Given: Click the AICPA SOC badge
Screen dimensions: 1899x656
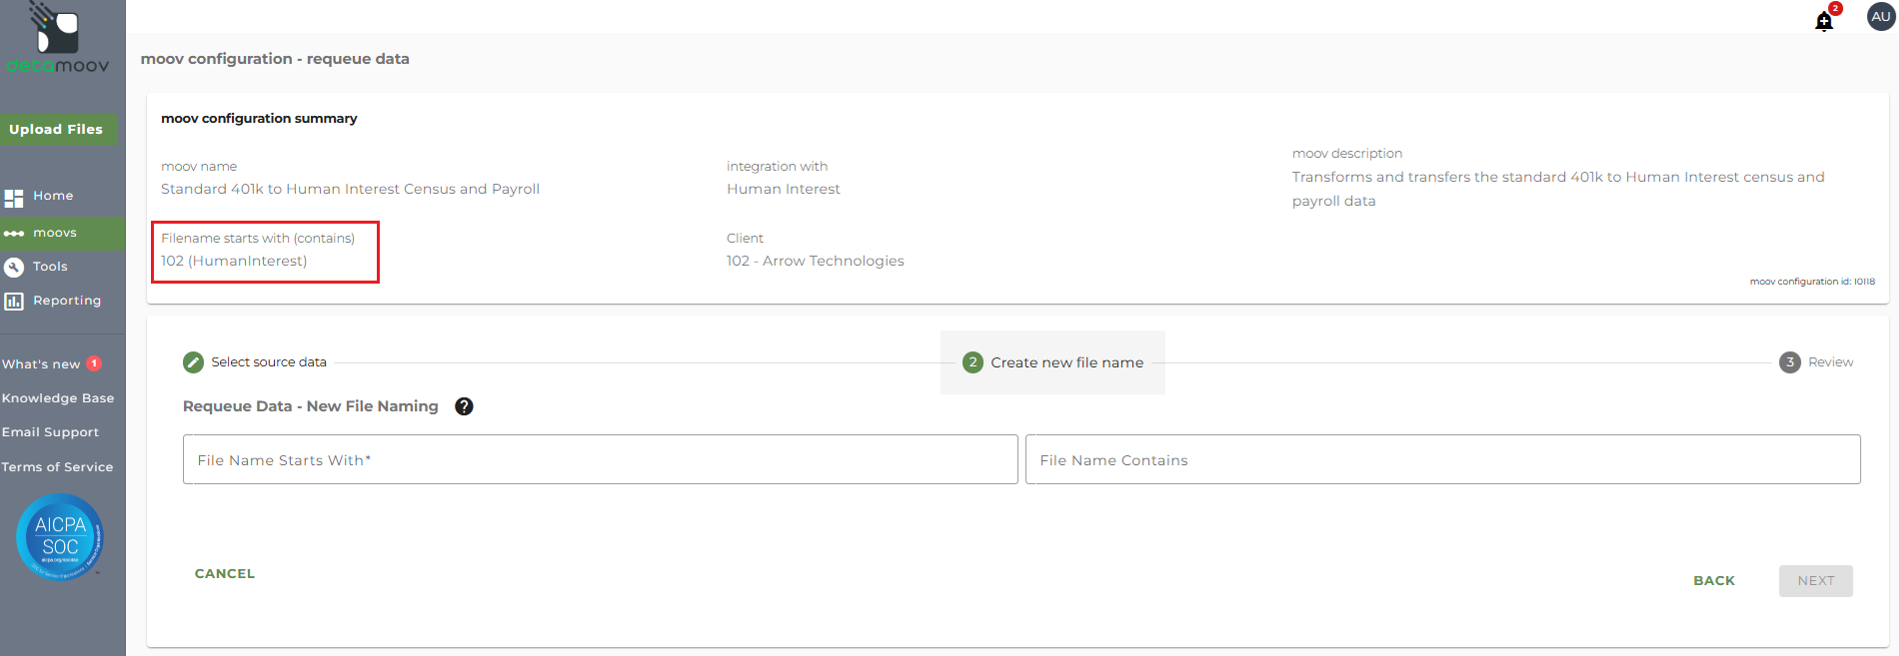Looking at the screenshot, I should tap(60, 537).
